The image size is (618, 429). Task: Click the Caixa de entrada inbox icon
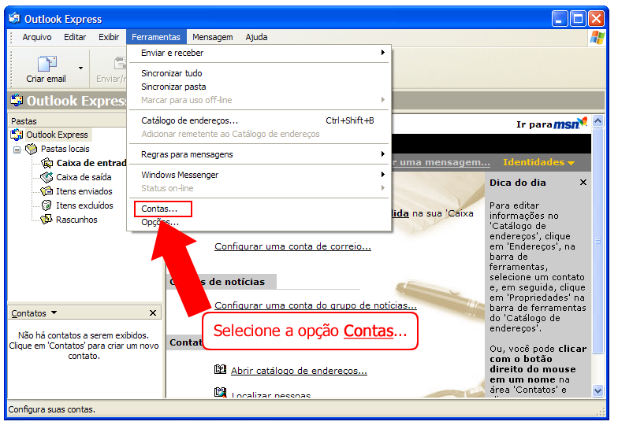click(x=47, y=163)
